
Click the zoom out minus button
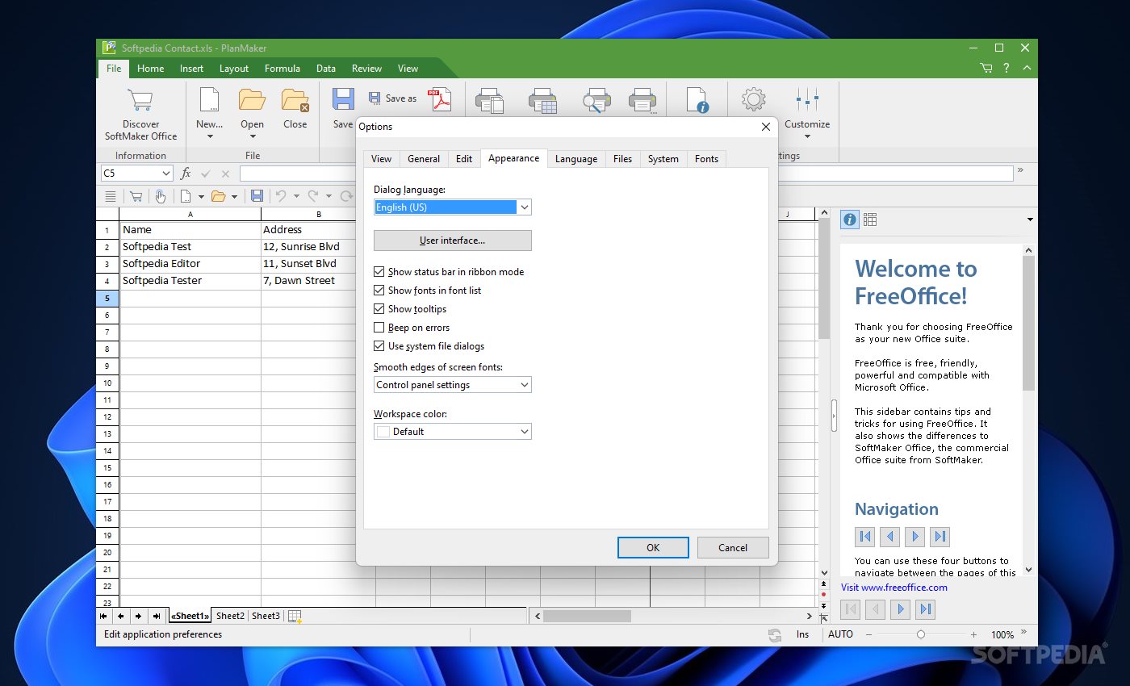point(868,635)
